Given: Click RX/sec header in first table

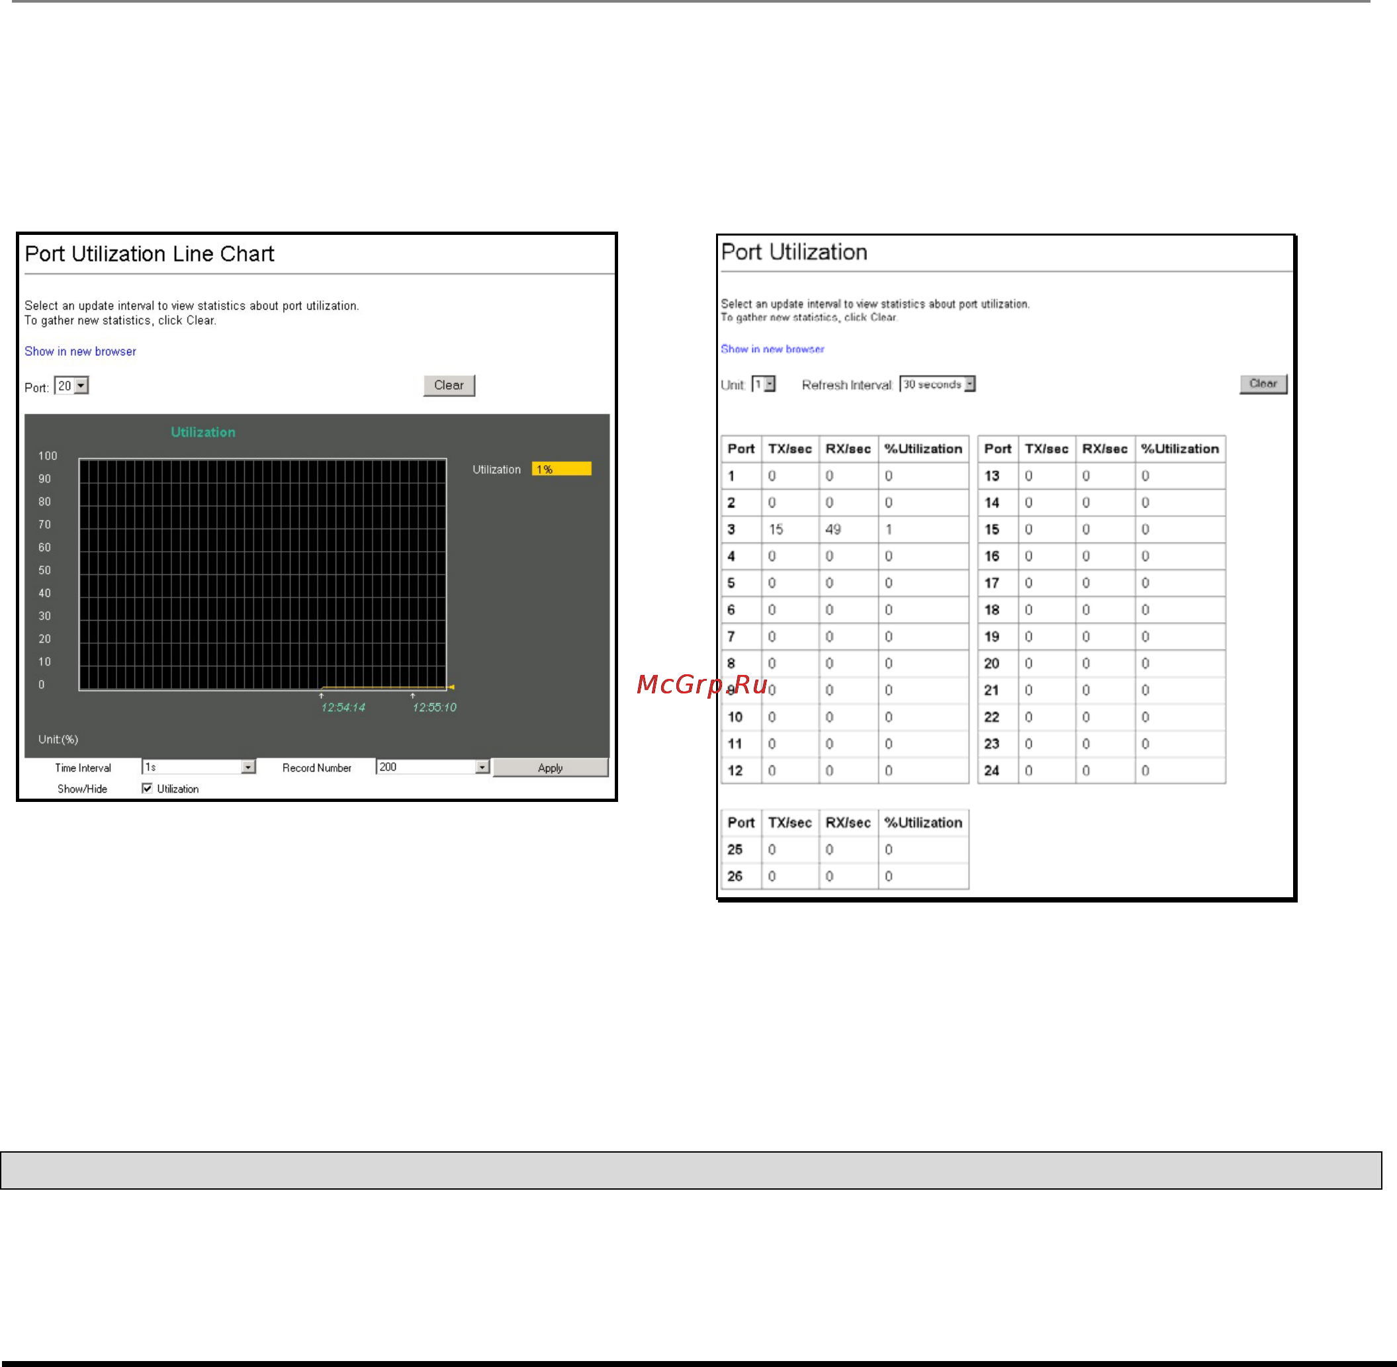Looking at the screenshot, I should (x=848, y=449).
